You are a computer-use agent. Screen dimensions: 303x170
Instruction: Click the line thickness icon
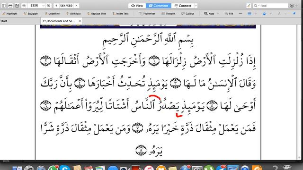250,14
